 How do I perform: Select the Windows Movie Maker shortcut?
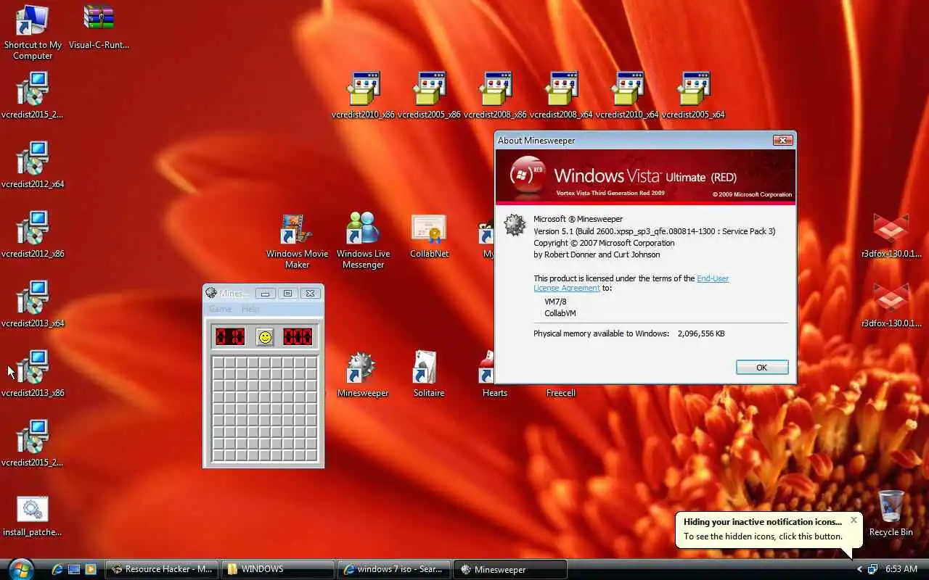297,241
